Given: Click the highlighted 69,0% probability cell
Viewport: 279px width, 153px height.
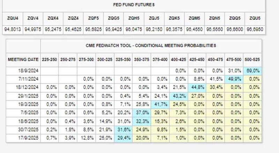Looking at the screenshot, I should (253, 71).
